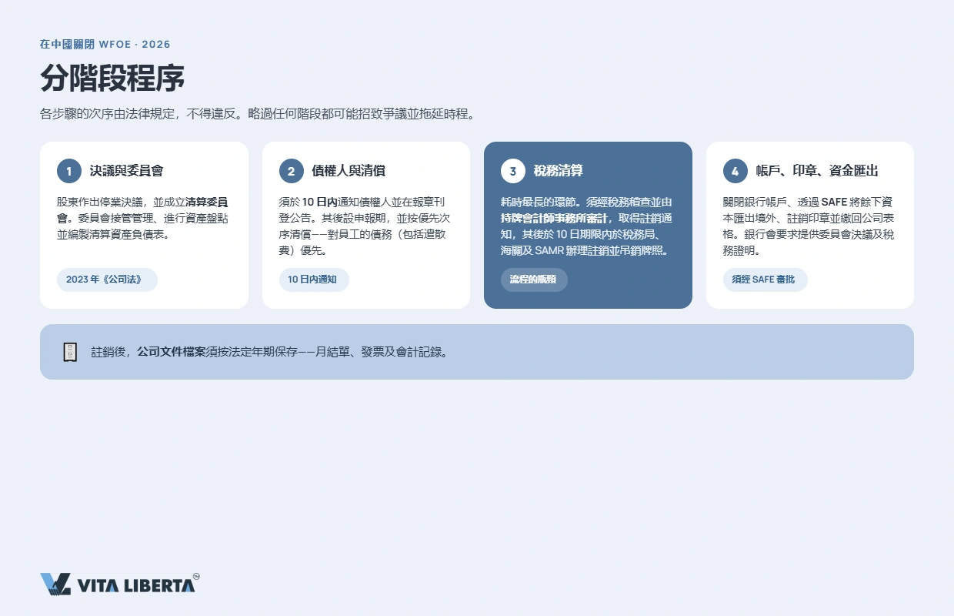Select the 2023 年《公司法》 tag

click(107, 280)
